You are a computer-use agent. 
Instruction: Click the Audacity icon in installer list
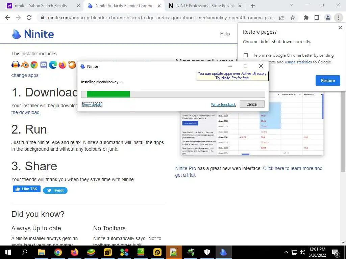click(x=16, y=65)
